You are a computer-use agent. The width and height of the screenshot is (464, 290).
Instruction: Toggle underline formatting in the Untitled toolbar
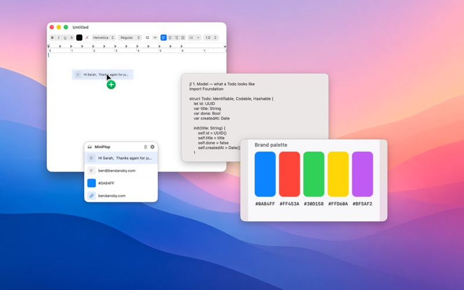pos(65,38)
